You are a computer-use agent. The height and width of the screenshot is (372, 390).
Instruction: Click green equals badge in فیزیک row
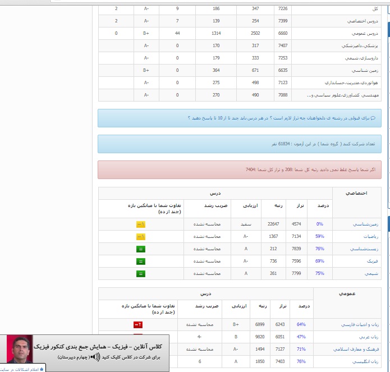click(x=140, y=261)
